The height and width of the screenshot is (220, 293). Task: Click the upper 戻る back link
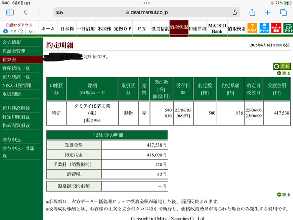[x=284, y=73]
